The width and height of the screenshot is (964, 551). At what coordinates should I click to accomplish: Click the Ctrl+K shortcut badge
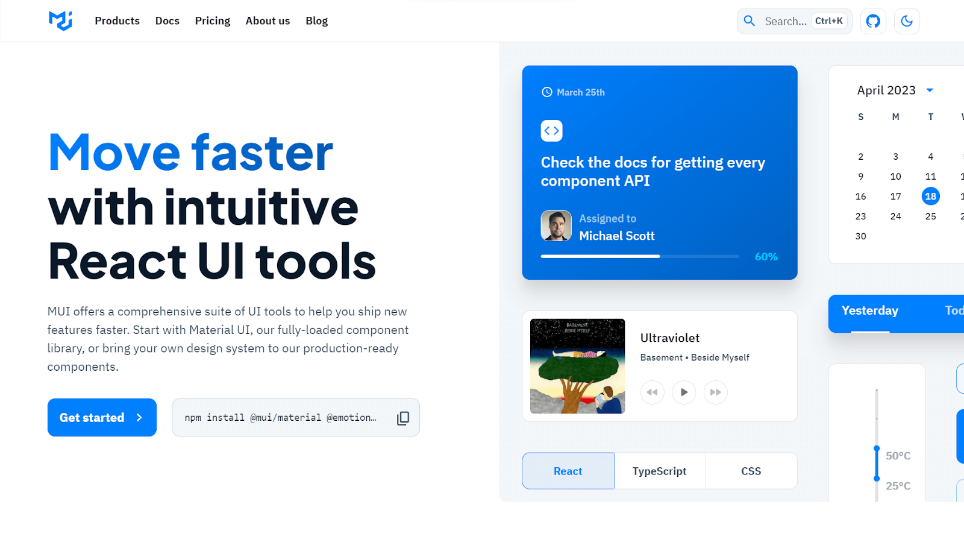(x=829, y=21)
